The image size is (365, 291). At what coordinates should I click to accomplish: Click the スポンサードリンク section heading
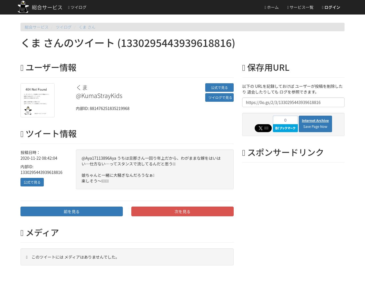pyautogui.click(x=283, y=152)
